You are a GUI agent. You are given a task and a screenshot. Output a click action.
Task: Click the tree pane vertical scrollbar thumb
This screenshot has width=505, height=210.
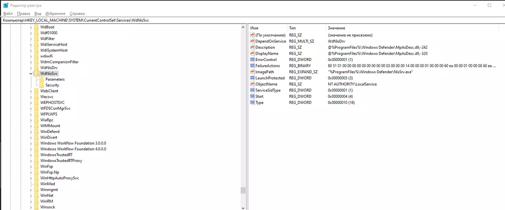pos(243,190)
